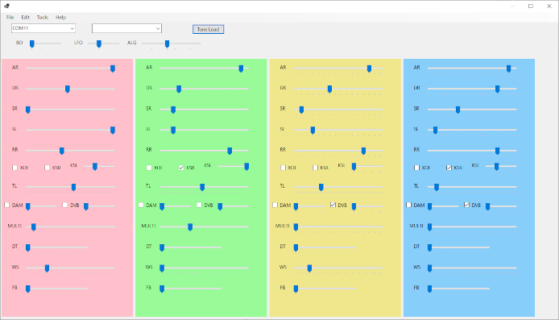Click the FB slider handle in pink panel
Viewport: 559px width, 320px height.
pos(28,289)
